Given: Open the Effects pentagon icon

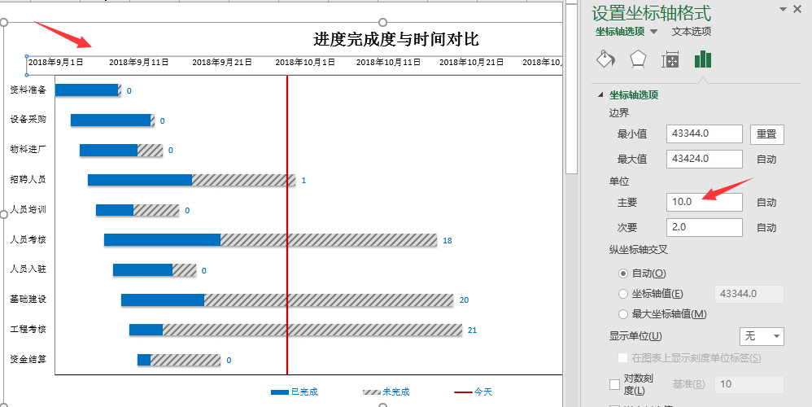Looking at the screenshot, I should (638, 59).
